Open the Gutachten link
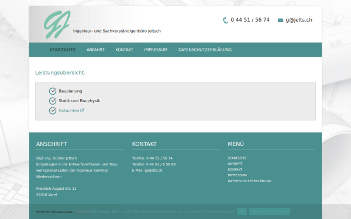Image resolution: width=351 pixels, height=219 pixels. click(69, 110)
